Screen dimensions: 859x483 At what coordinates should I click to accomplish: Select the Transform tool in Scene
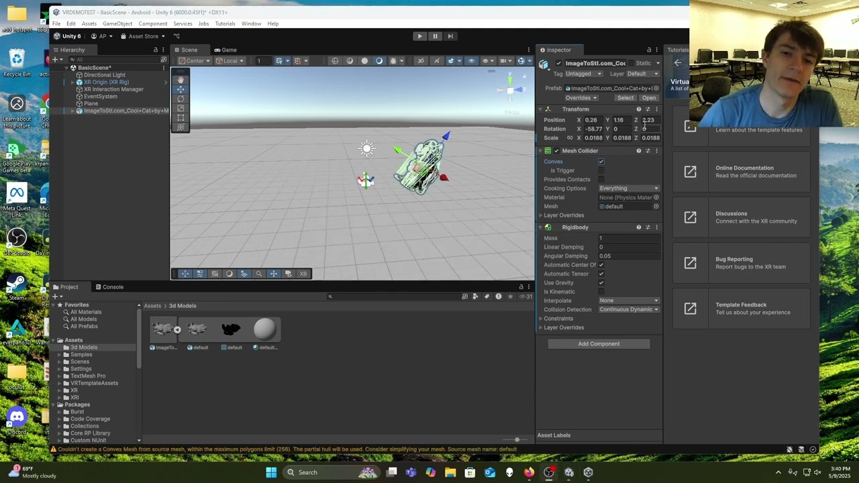(x=181, y=127)
